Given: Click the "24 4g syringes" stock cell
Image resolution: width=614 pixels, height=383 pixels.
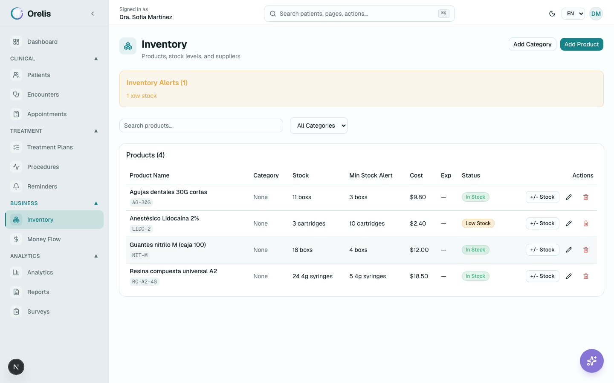Looking at the screenshot, I should pyautogui.click(x=313, y=276).
